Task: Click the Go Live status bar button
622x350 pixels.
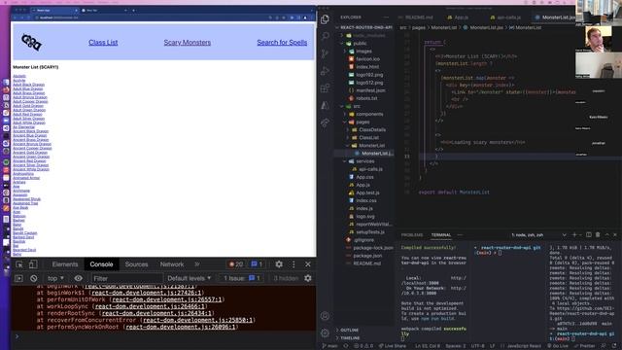Action: (558, 346)
